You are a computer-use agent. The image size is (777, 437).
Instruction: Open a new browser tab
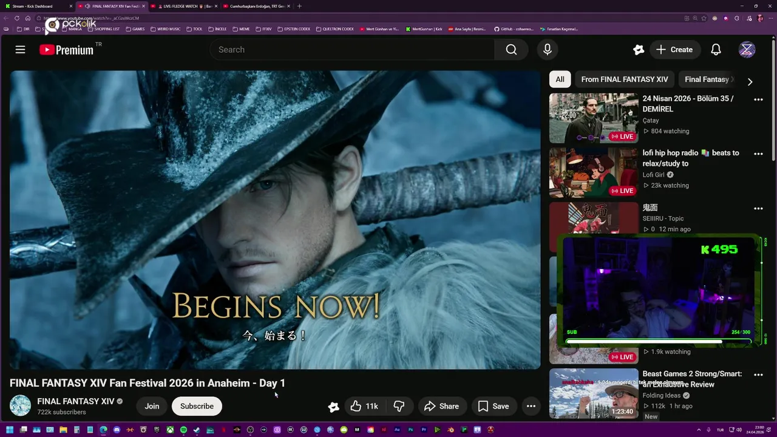click(x=299, y=6)
